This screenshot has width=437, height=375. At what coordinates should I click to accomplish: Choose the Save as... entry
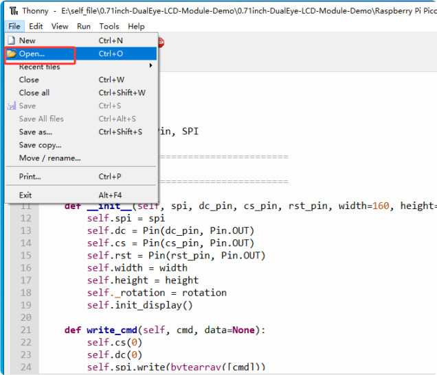click(35, 132)
